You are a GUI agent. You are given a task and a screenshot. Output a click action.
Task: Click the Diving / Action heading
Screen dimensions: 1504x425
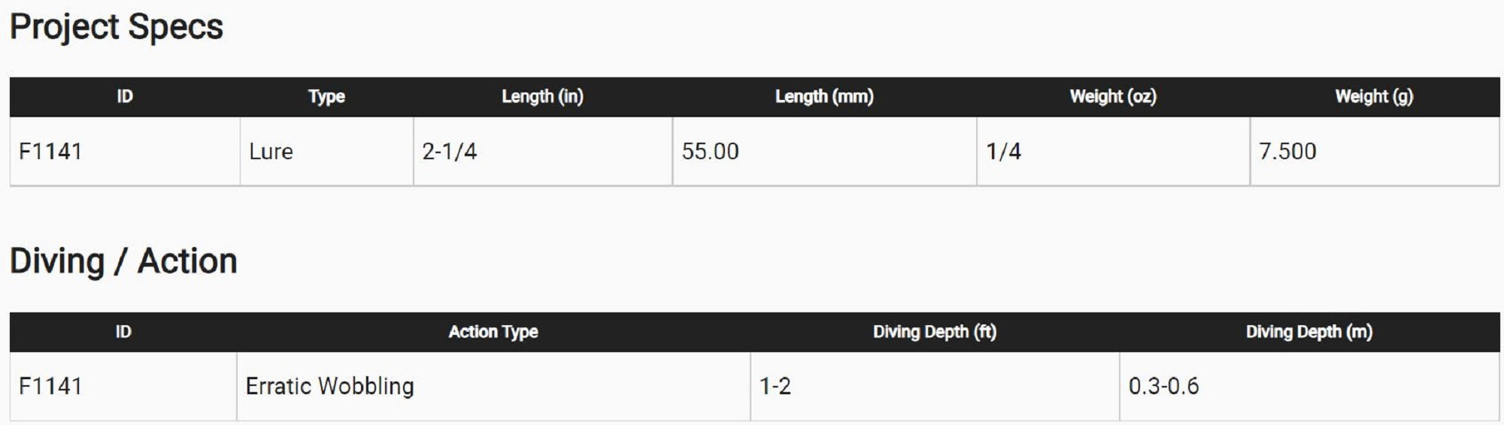tap(123, 262)
